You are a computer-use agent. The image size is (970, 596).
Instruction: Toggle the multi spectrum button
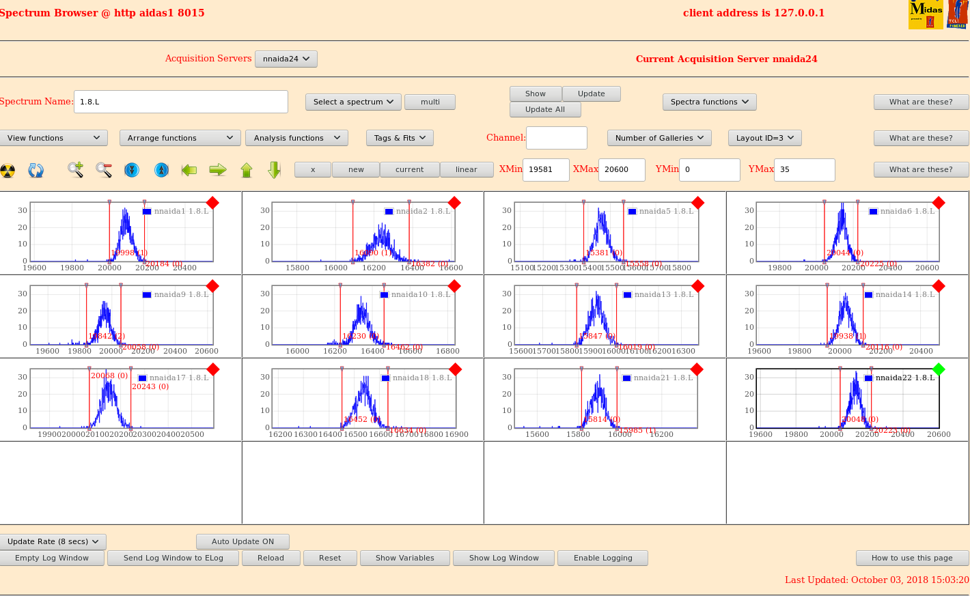pos(430,102)
